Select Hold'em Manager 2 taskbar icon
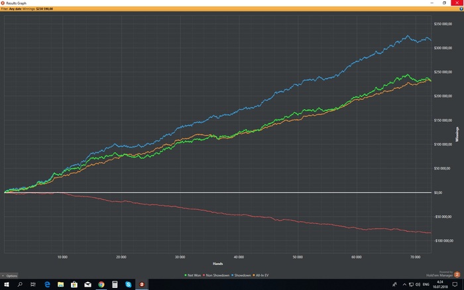Screen dimensions: 464x290 pyautogui.click(x=142, y=285)
